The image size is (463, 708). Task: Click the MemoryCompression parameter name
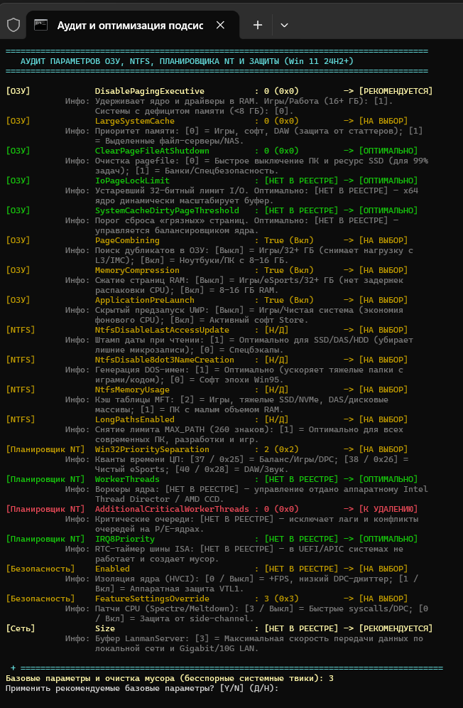[137, 270]
